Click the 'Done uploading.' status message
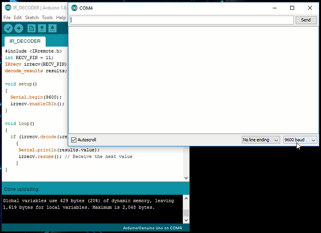The image size is (321, 233). click(x=21, y=189)
